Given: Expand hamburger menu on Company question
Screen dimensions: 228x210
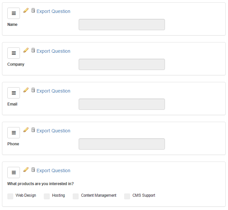Looking at the screenshot, I should 14,53.
